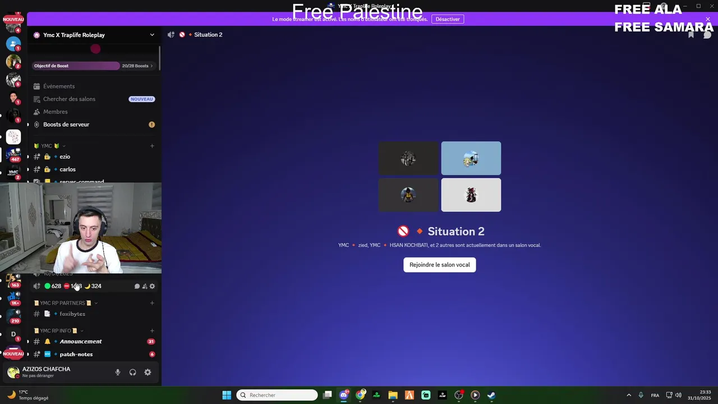Open the AZIZOS CHAFCHA user avatar

13,372
